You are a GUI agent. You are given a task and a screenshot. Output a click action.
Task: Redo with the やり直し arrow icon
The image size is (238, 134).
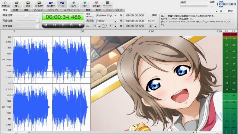[x=62, y=4]
